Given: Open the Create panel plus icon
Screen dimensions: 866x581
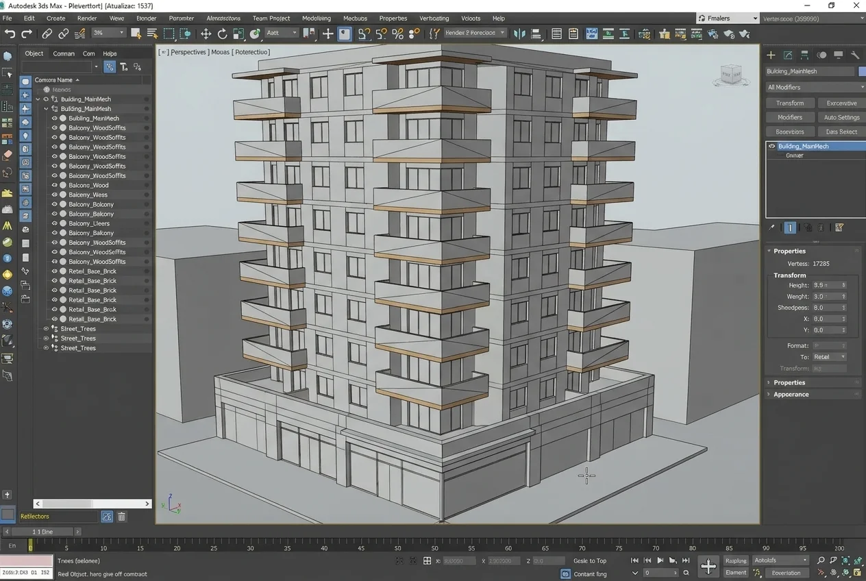Looking at the screenshot, I should [771, 55].
